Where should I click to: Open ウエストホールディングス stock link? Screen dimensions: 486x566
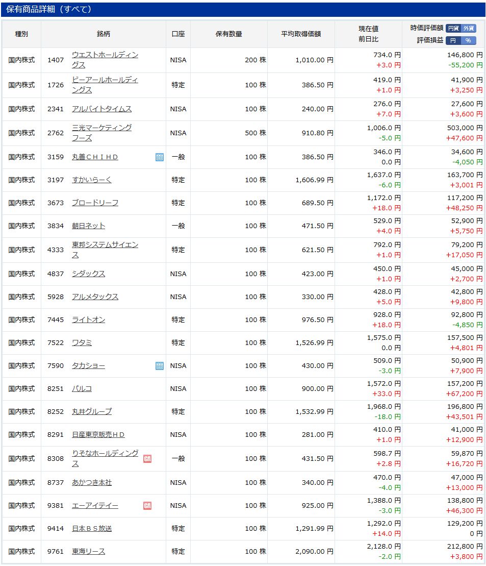105,60
